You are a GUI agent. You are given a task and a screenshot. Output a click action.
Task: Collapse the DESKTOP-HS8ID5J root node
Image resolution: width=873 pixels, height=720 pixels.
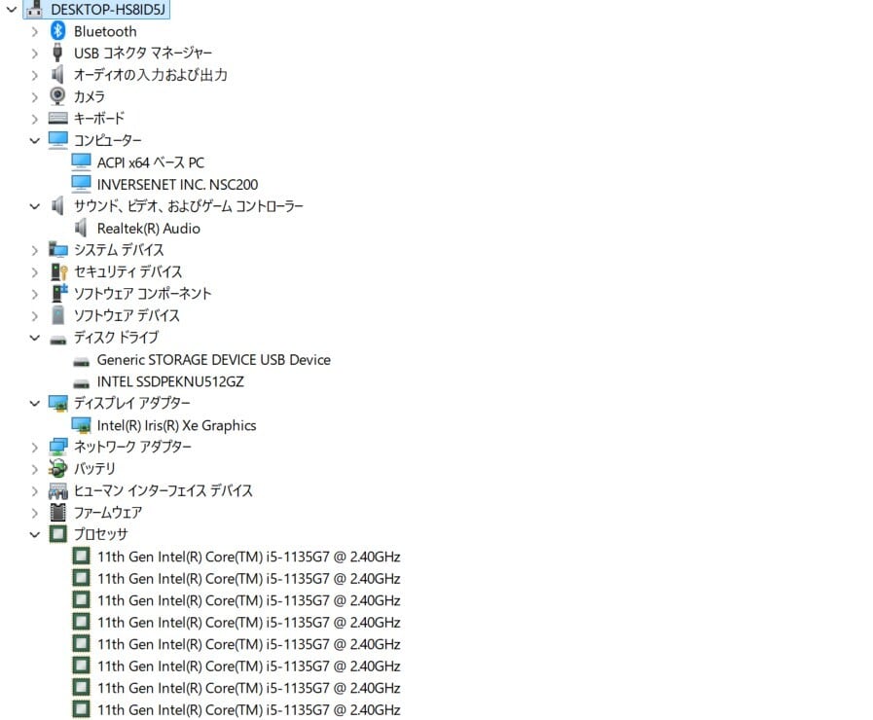pos(11,9)
